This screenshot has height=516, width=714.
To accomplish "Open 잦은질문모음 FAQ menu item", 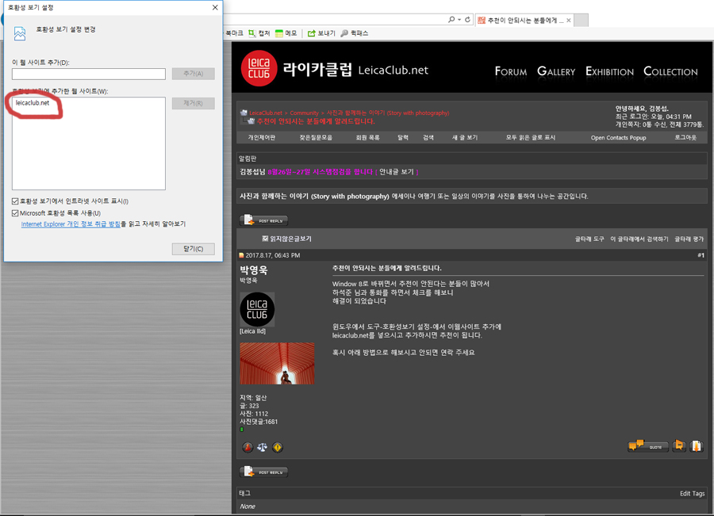I will [x=316, y=137].
